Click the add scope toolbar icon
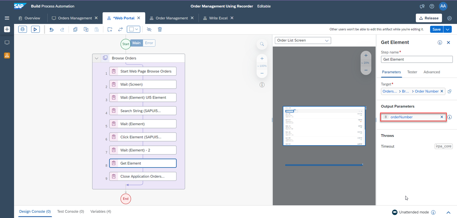457x218 pixels. (110, 29)
